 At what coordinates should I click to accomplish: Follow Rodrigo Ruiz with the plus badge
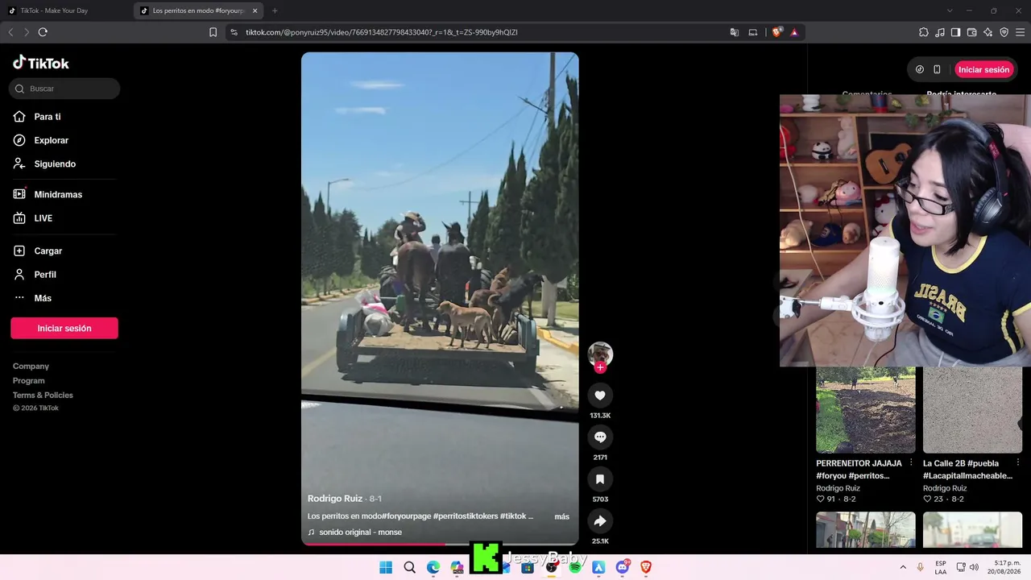[600, 367]
